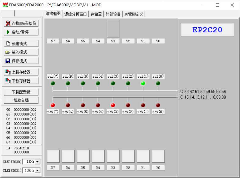Click the 连接EDA实验仪 connect button
Screen dimensions: 240x178
(x=21, y=23)
